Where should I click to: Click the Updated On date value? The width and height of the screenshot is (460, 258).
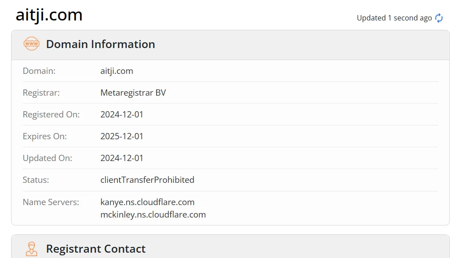[x=122, y=158]
